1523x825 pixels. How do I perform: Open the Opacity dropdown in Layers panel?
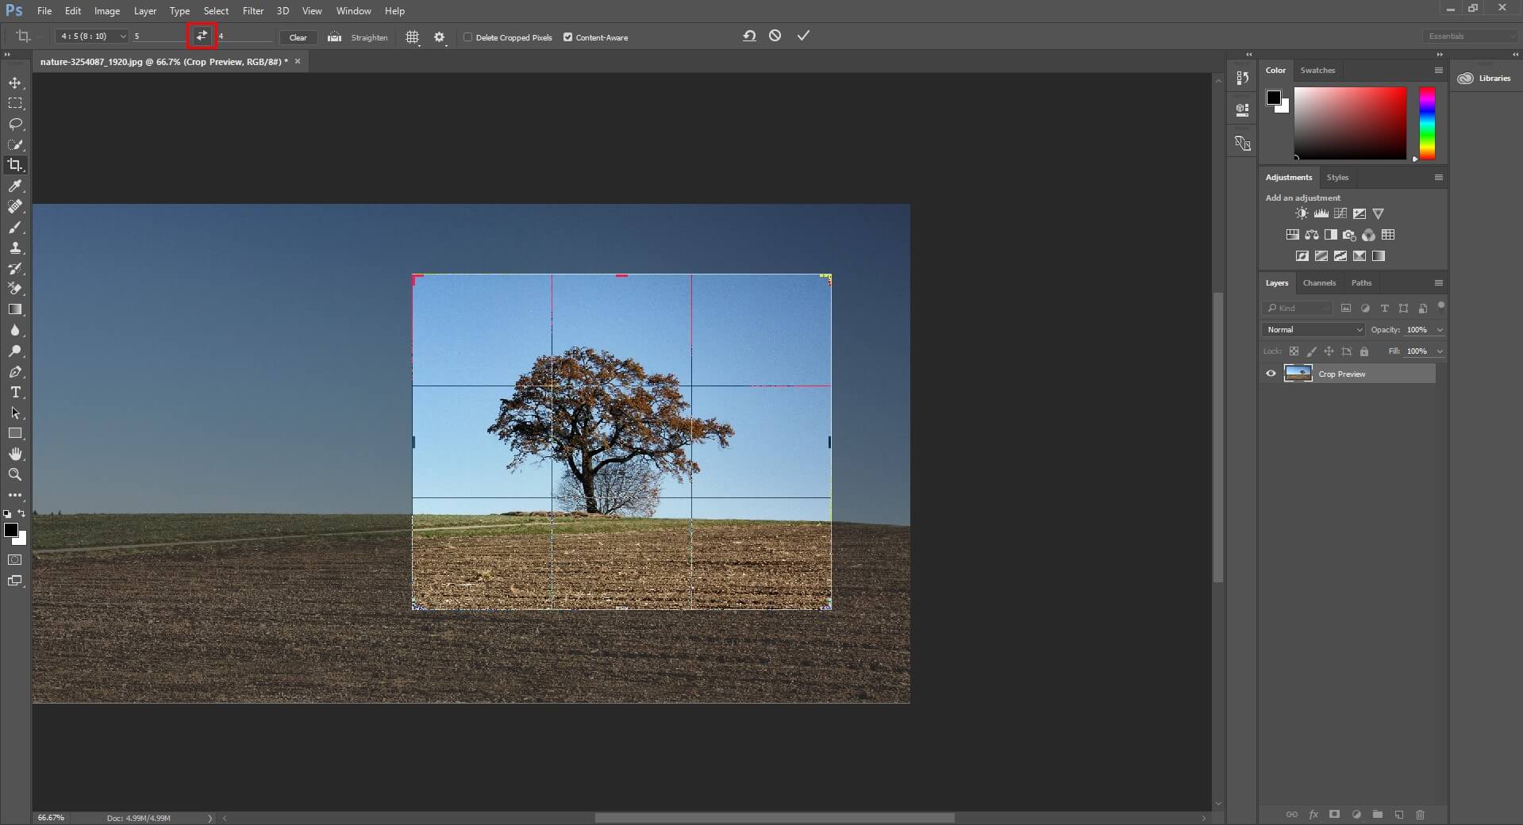1438,329
